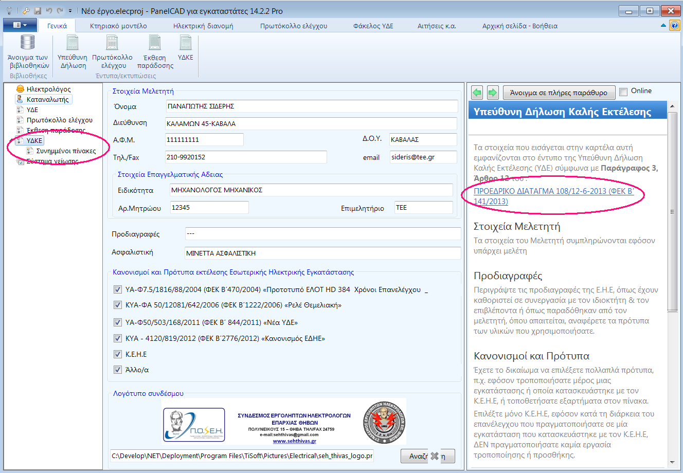This screenshot has width=683, height=473.
Task: Click the Έκθεση παράδοσης ribbon icon
Action: click(x=155, y=43)
